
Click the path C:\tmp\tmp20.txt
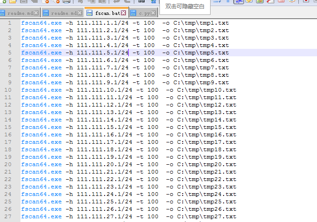tap(207, 164)
